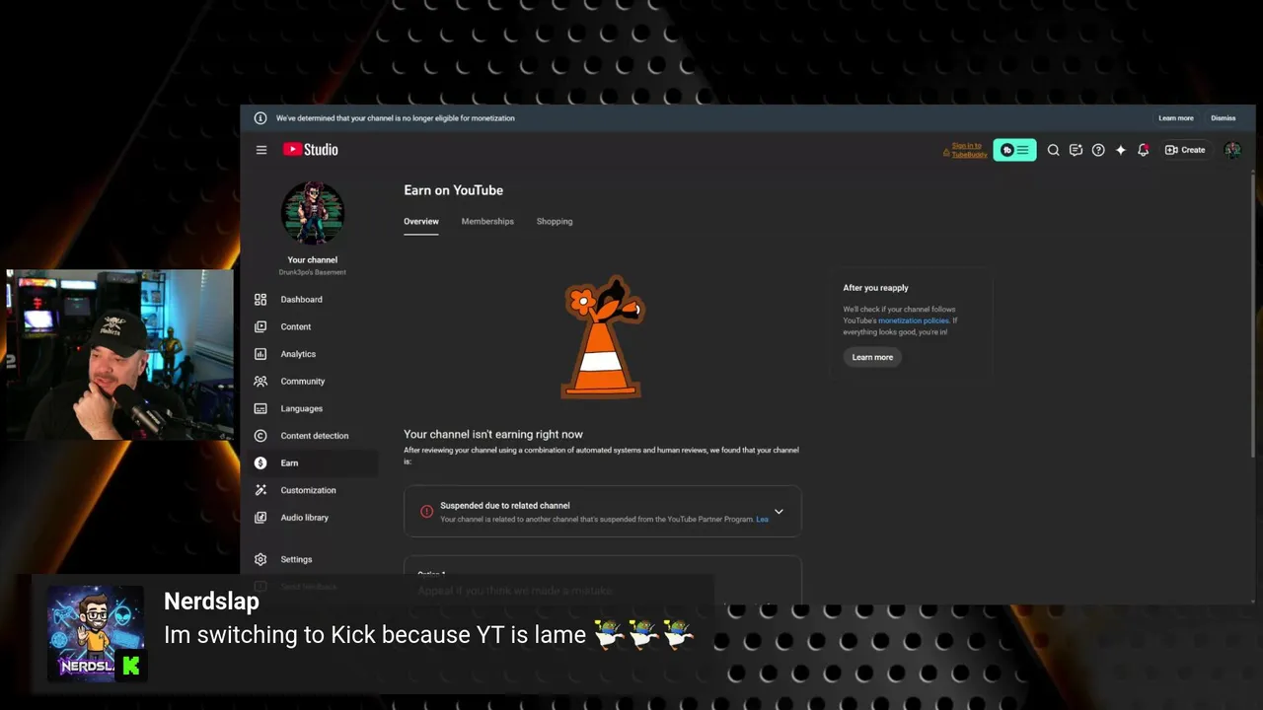Click Learn more under After you reapply
Viewport: 1263px width, 710px height.
click(872, 357)
